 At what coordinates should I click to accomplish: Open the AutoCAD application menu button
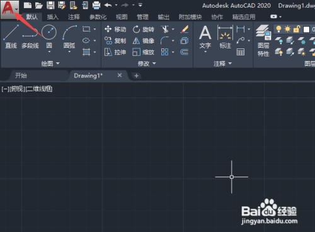point(9,9)
